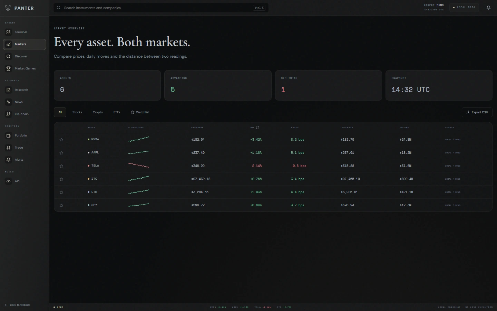This screenshot has width=497, height=311.
Task: Sort the table by Day column
Action: (x=255, y=128)
